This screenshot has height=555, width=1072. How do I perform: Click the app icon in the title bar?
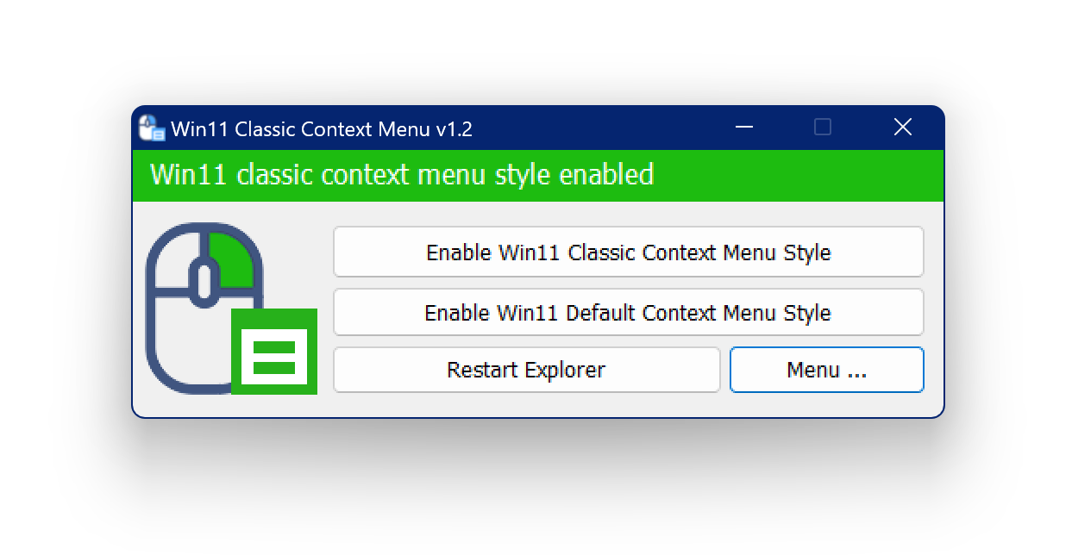[152, 128]
